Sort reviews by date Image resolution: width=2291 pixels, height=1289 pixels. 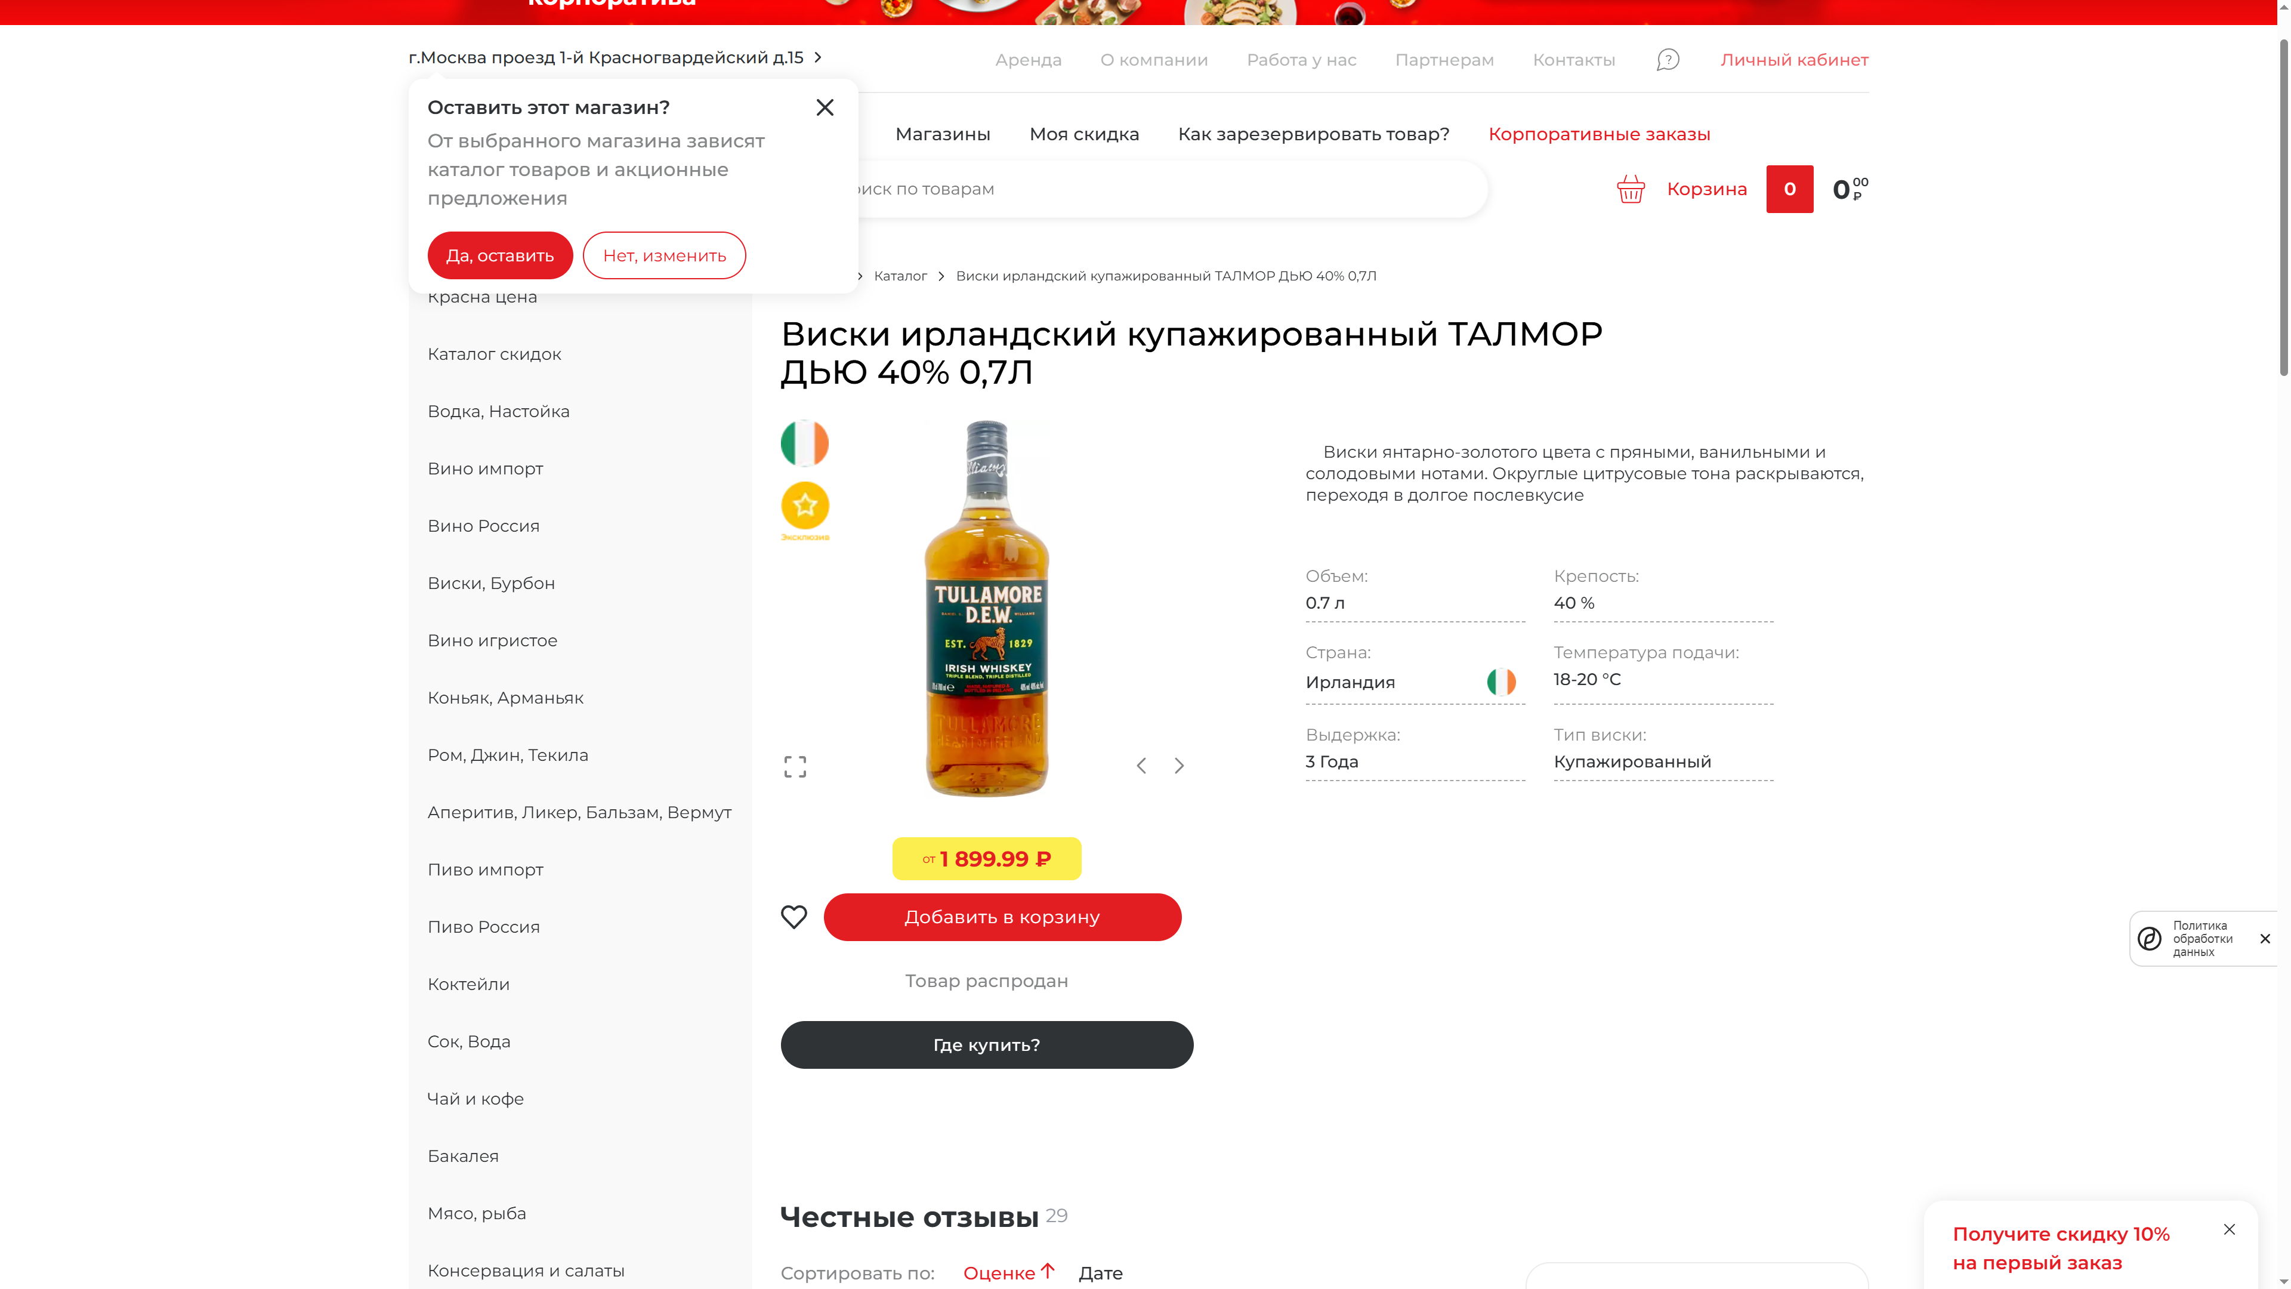click(1100, 1273)
